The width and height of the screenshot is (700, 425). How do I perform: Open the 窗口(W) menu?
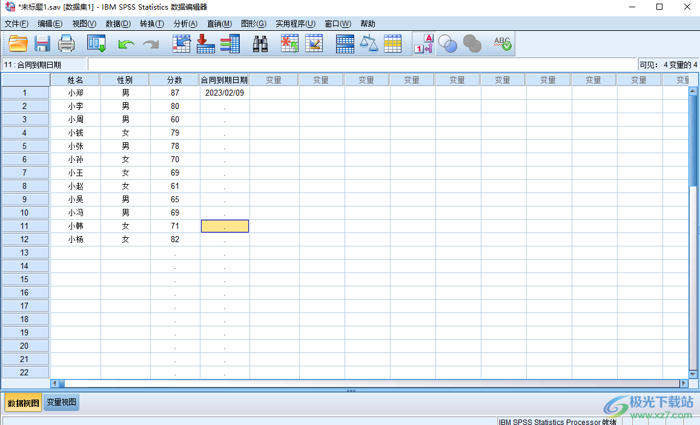pyautogui.click(x=337, y=24)
